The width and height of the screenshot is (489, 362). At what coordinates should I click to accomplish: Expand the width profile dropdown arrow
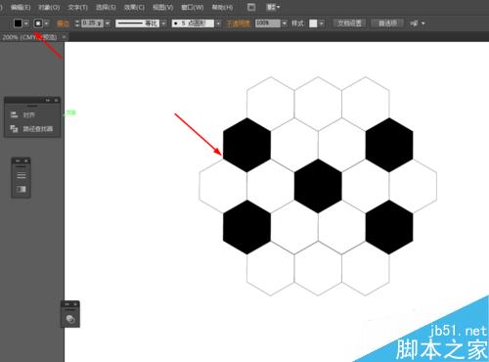click(x=163, y=23)
